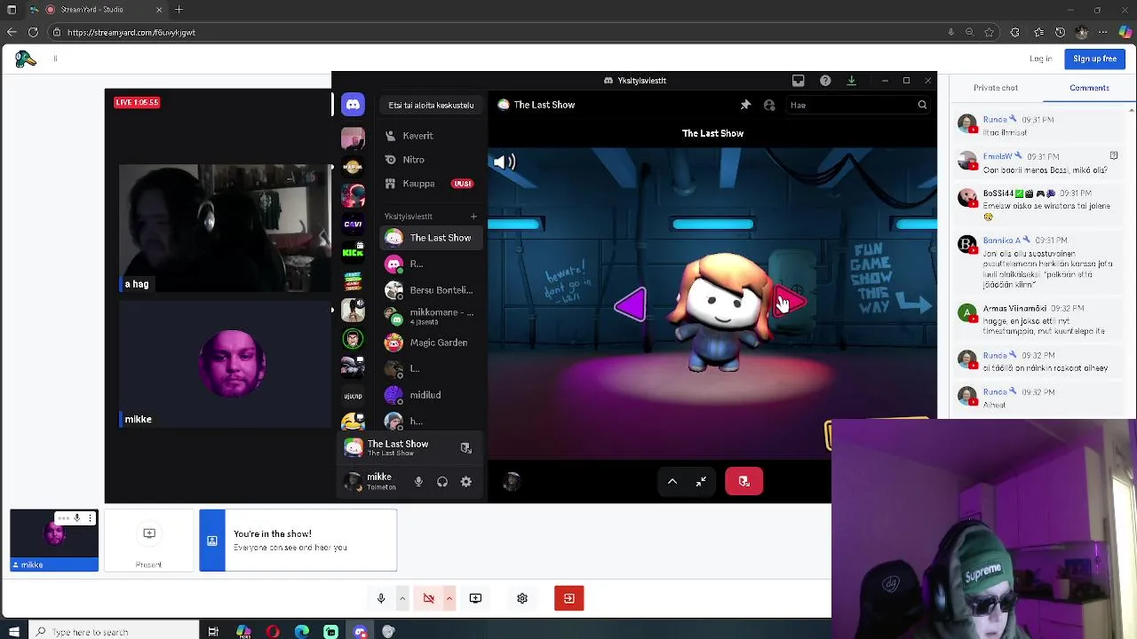This screenshot has width=1137, height=639.
Task: Download Discord update via green arrow
Action: [851, 81]
